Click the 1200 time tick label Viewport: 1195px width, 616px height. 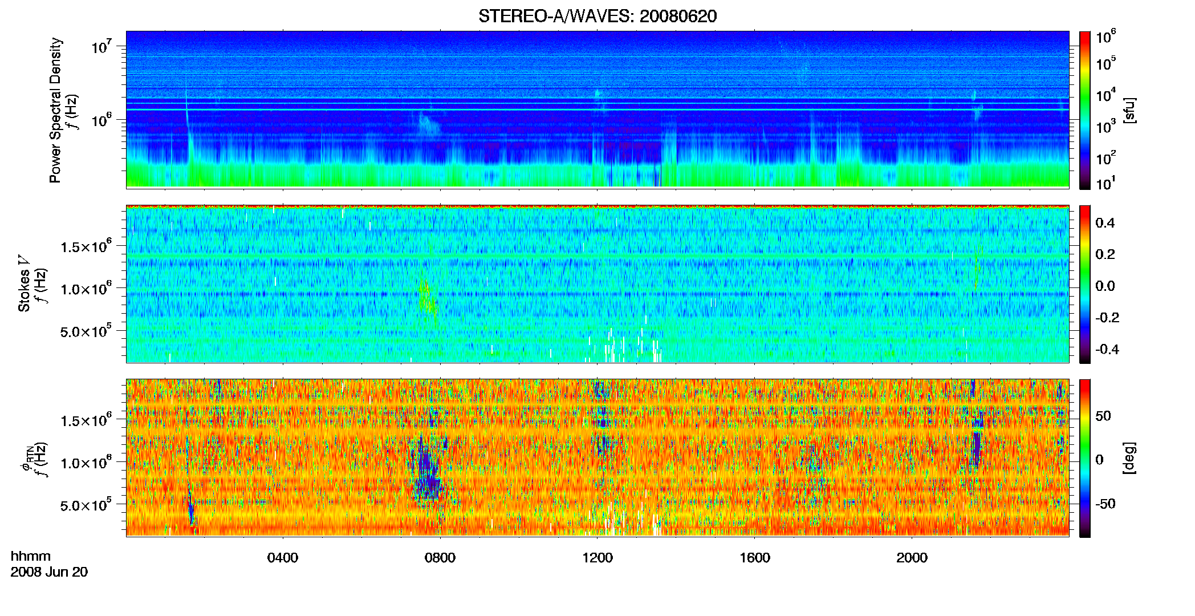point(597,558)
